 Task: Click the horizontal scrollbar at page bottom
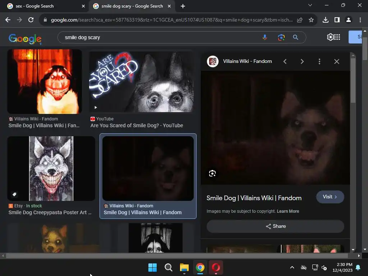click(177, 256)
